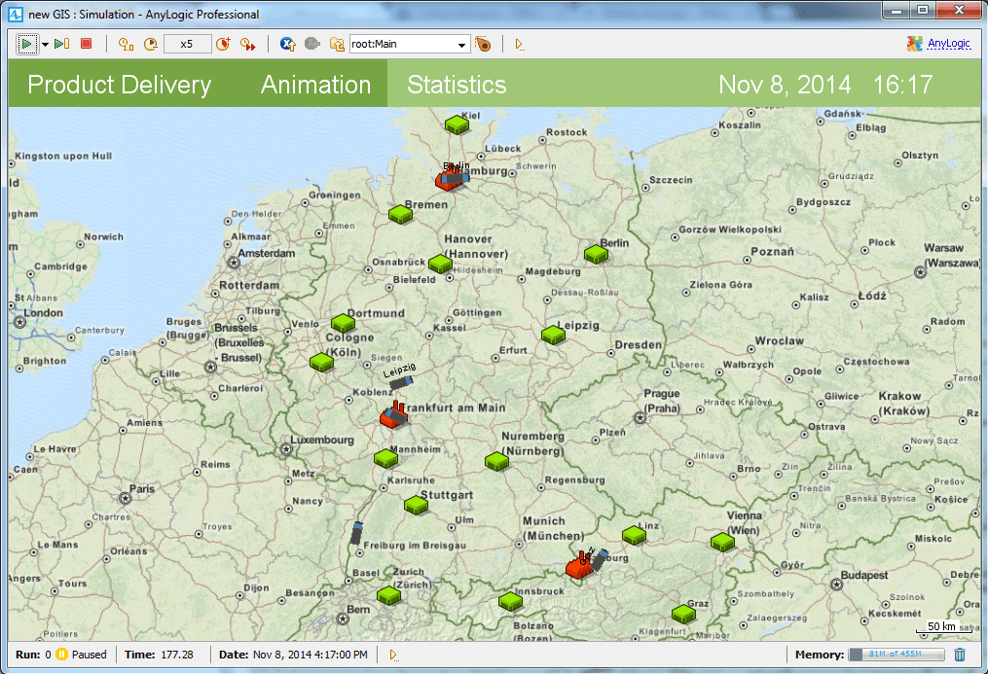Select the green distributor at Cologne

[x=321, y=362]
